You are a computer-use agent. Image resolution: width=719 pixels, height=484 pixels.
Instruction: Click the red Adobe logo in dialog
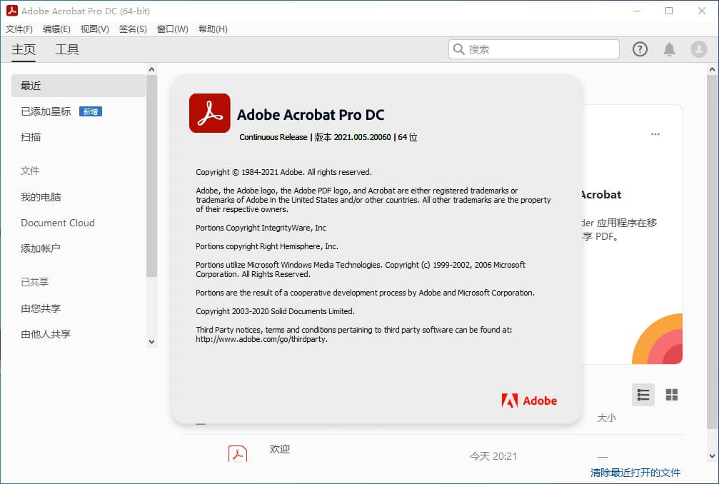point(529,400)
